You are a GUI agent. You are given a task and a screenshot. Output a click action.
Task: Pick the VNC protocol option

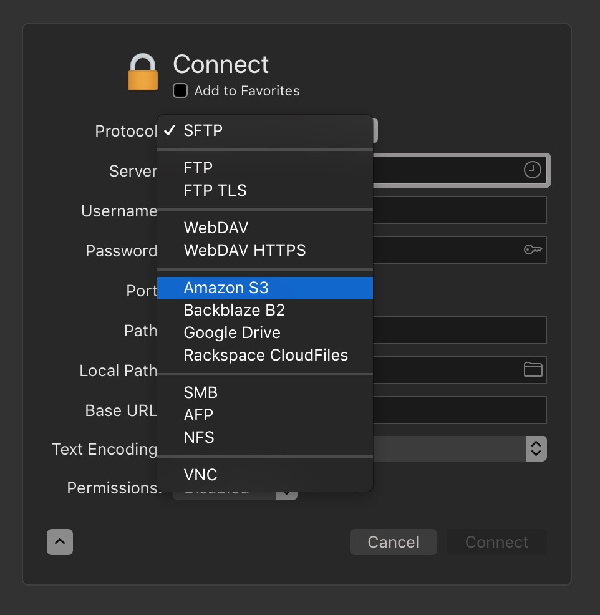(264, 475)
